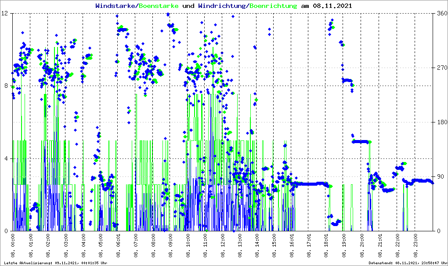The height and width of the screenshot is (266, 448).
Task: Select the 21:01 time axis label
Action: pos(379,246)
